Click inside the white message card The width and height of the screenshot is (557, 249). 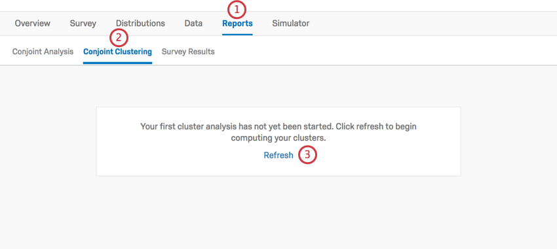(278, 141)
